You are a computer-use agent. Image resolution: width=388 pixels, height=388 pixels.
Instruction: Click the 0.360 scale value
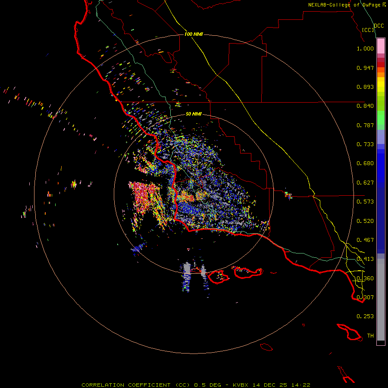pyautogui.click(x=365, y=278)
